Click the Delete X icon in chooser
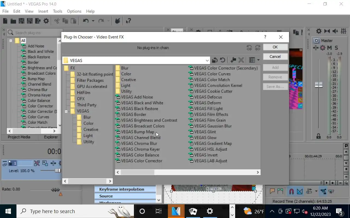350x218 pixels. pos(241,60)
